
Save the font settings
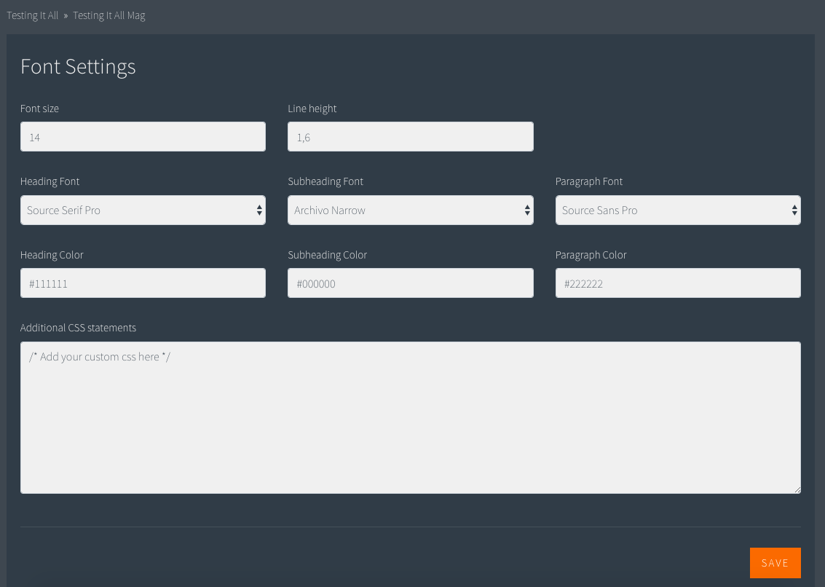775,563
